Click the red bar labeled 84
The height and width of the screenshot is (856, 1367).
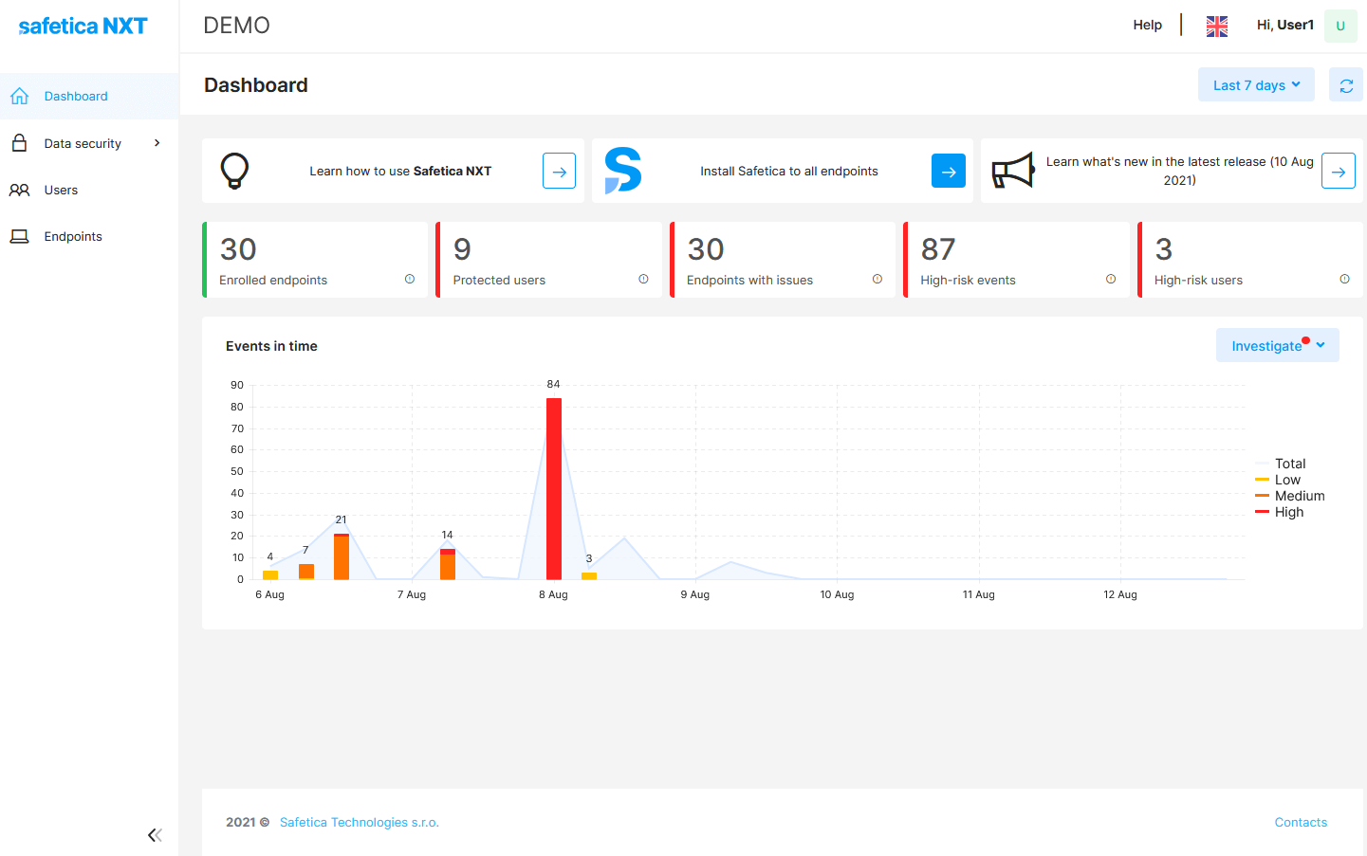click(554, 488)
